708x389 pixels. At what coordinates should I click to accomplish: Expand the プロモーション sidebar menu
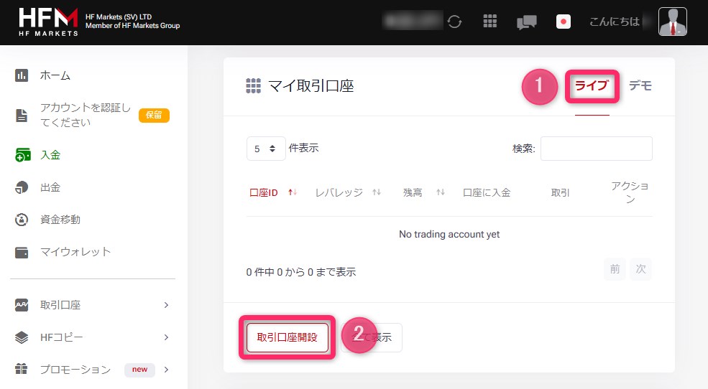pyautogui.click(x=93, y=370)
